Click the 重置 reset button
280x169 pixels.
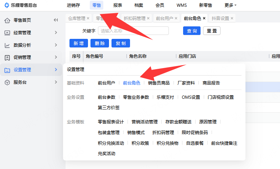212,31
